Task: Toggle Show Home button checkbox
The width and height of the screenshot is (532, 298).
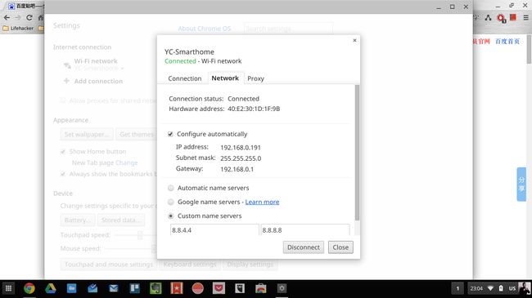Action: (x=63, y=151)
